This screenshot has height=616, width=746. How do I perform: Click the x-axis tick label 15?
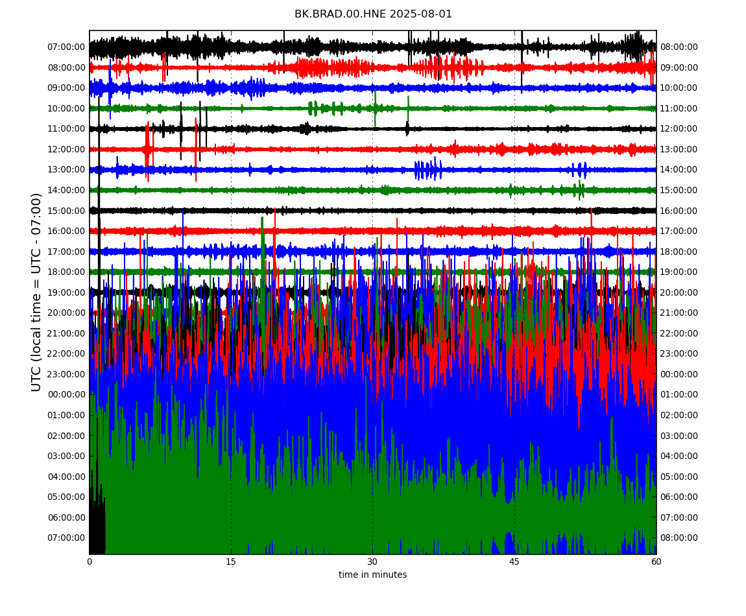point(231,562)
